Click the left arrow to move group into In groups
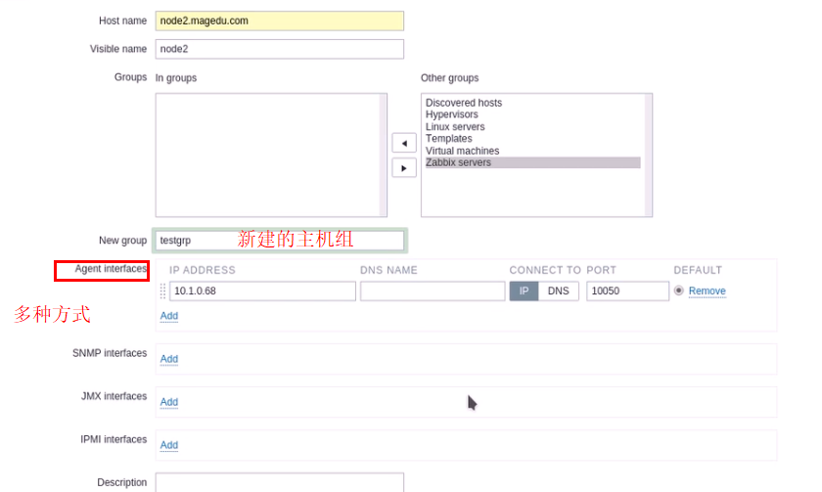 [404, 143]
